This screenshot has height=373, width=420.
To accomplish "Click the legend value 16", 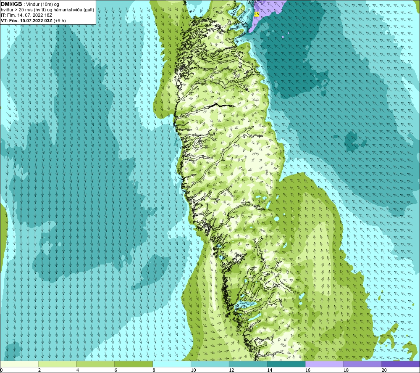I will pos(308,370).
